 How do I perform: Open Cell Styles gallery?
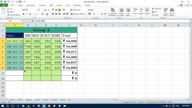click(x=128, y=12)
